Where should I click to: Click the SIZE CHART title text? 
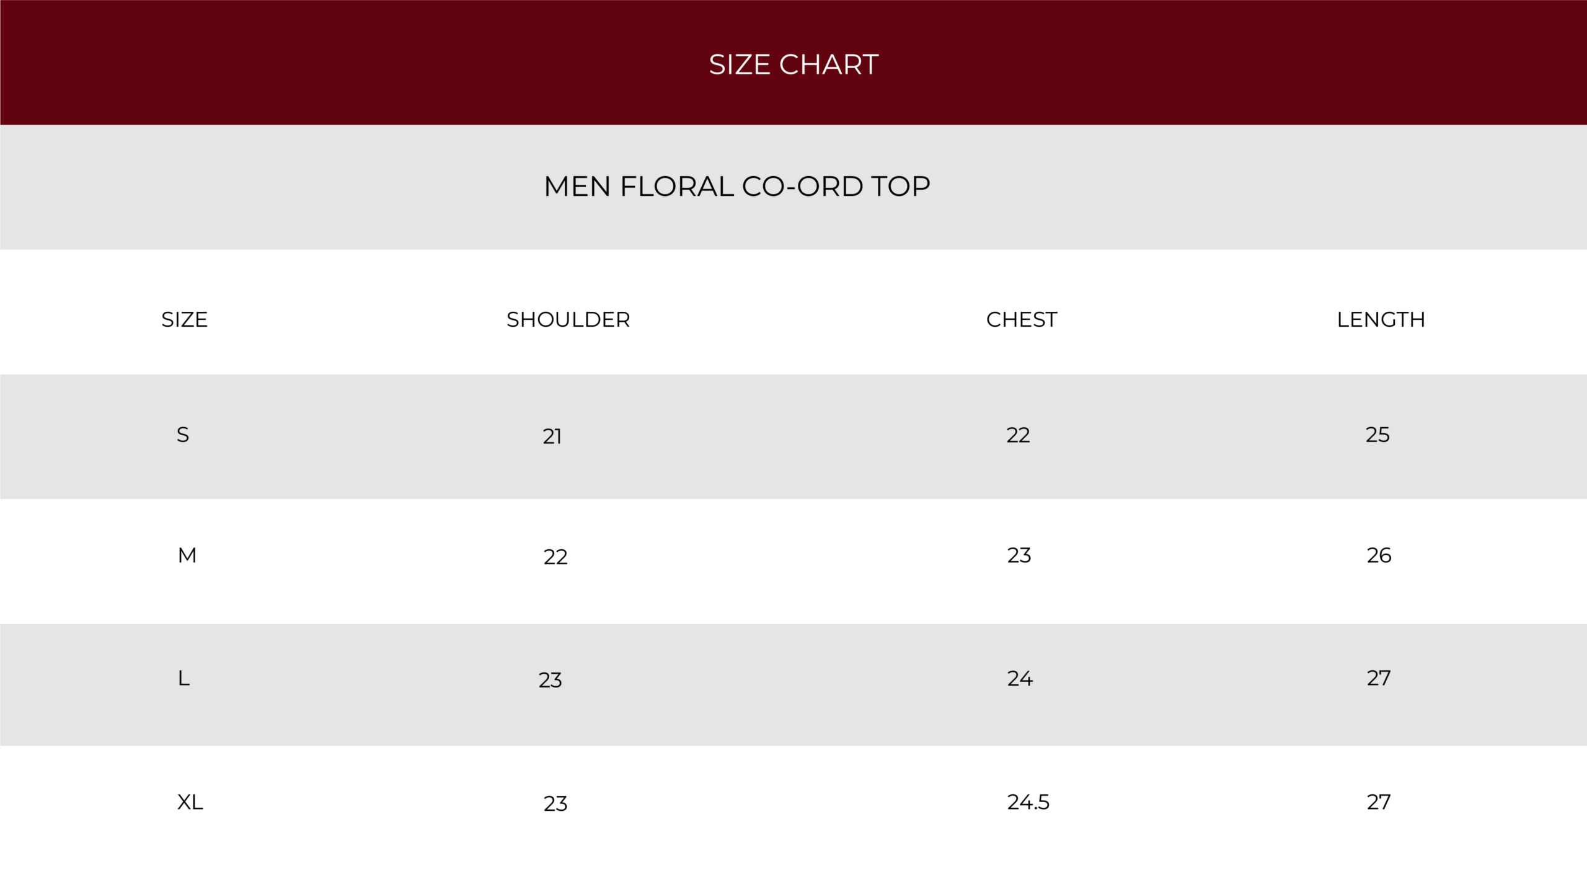(x=793, y=64)
